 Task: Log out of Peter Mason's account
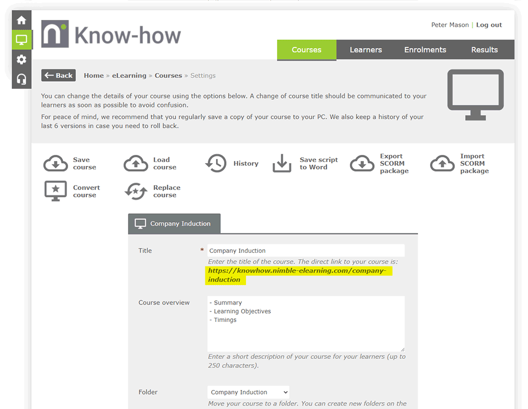click(488, 25)
